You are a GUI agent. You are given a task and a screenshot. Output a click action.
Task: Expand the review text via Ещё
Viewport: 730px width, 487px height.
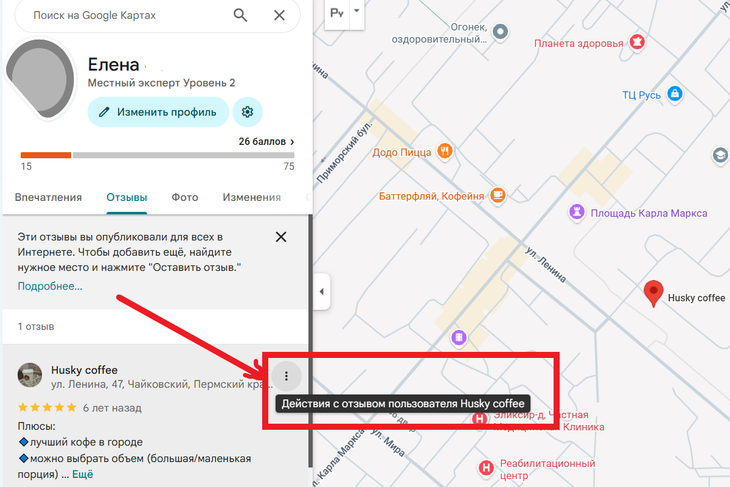coord(82,474)
